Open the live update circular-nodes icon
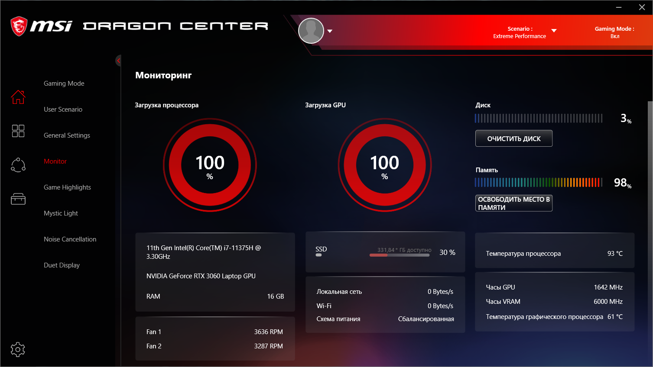This screenshot has height=367, width=653. 18,165
